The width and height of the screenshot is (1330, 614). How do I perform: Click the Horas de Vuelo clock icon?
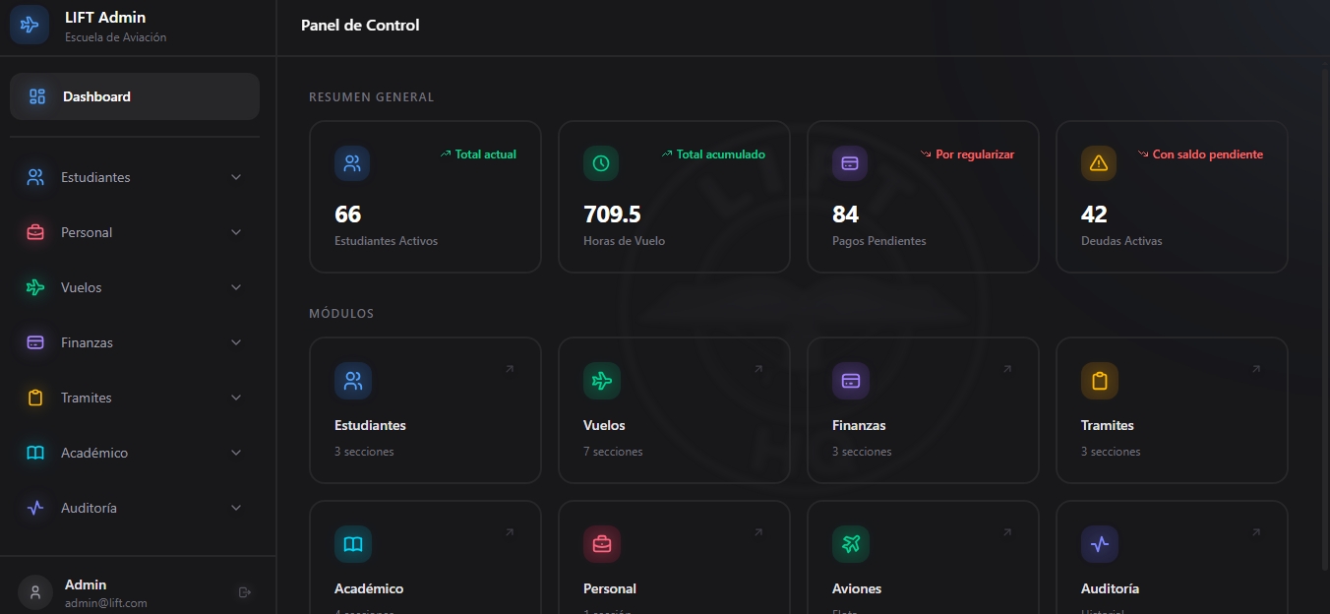coord(601,163)
